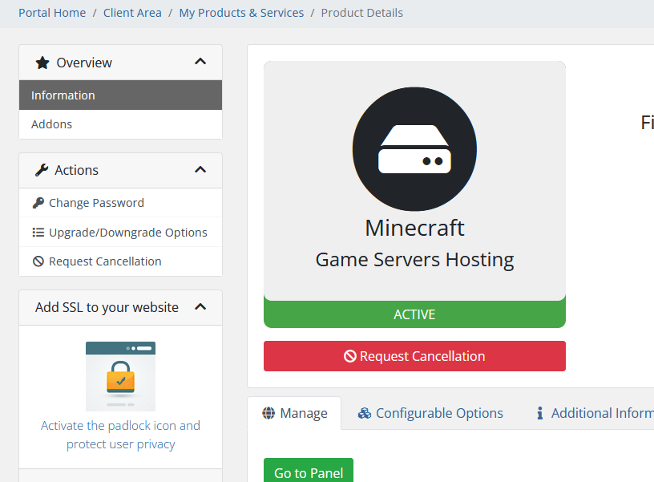This screenshot has height=482, width=654.
Task: Click the Game Servers Hosting text
Action: (414, 260)
